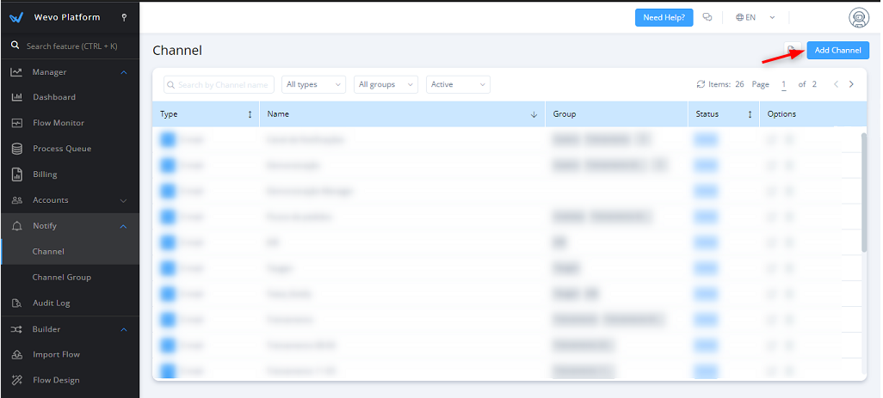Click the Builder shuffle icon
Viewport: 883px width, 398px height.
16,329
